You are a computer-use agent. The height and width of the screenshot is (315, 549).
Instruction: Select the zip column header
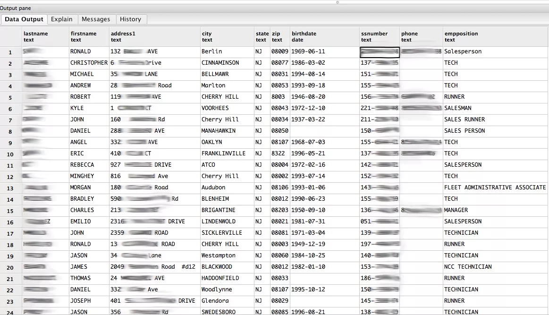click(x=280, y=36)
